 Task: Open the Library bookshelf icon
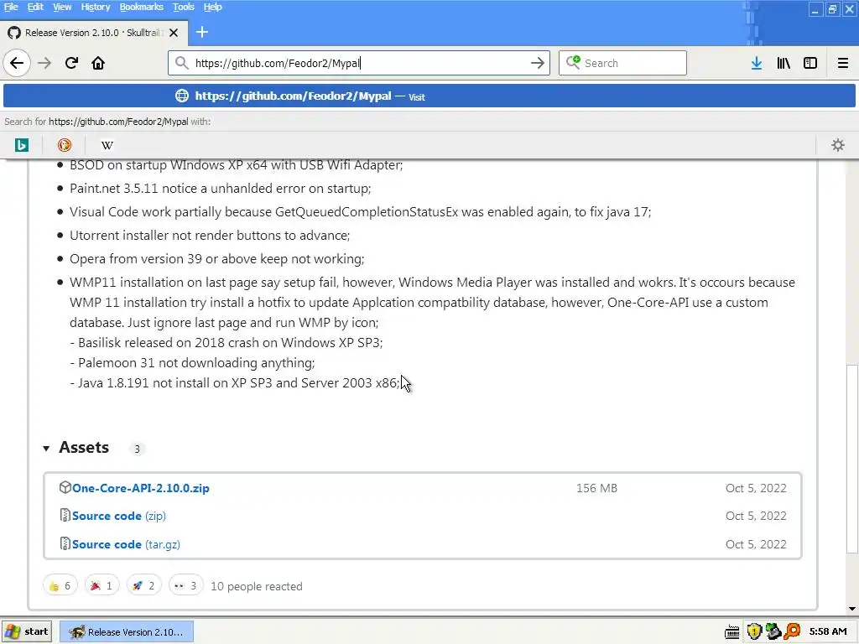(784, 63)
